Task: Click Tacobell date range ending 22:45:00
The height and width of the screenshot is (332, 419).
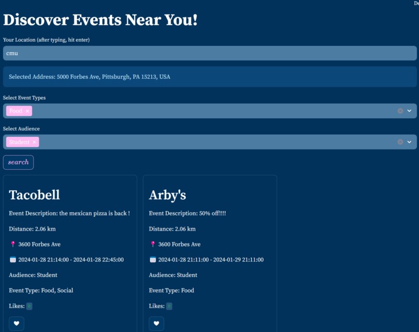Action: (x=71, y=260)
